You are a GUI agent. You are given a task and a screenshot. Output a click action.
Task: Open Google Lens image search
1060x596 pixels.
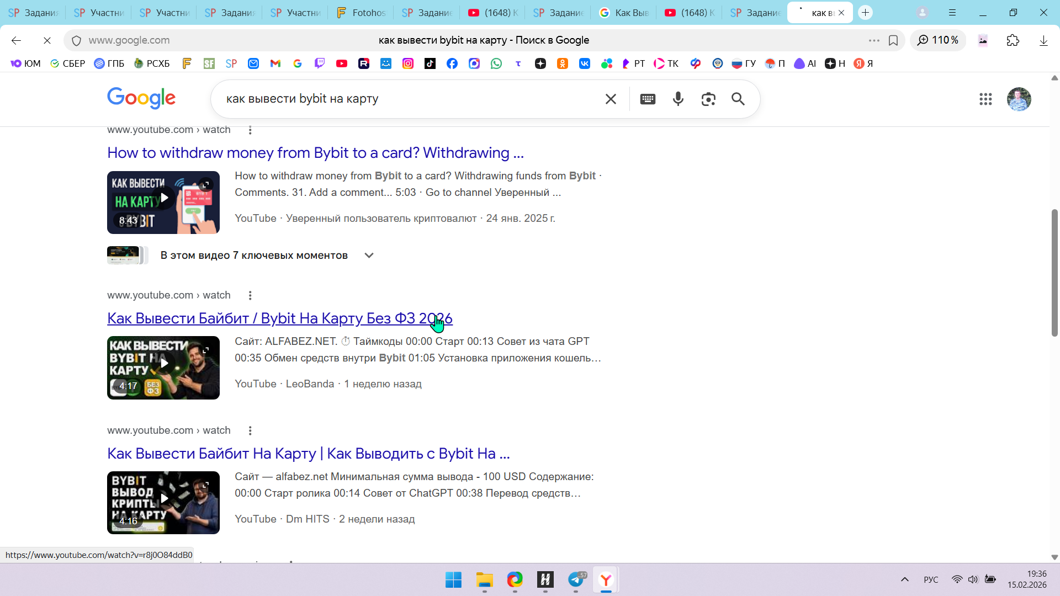coord(708,99)
